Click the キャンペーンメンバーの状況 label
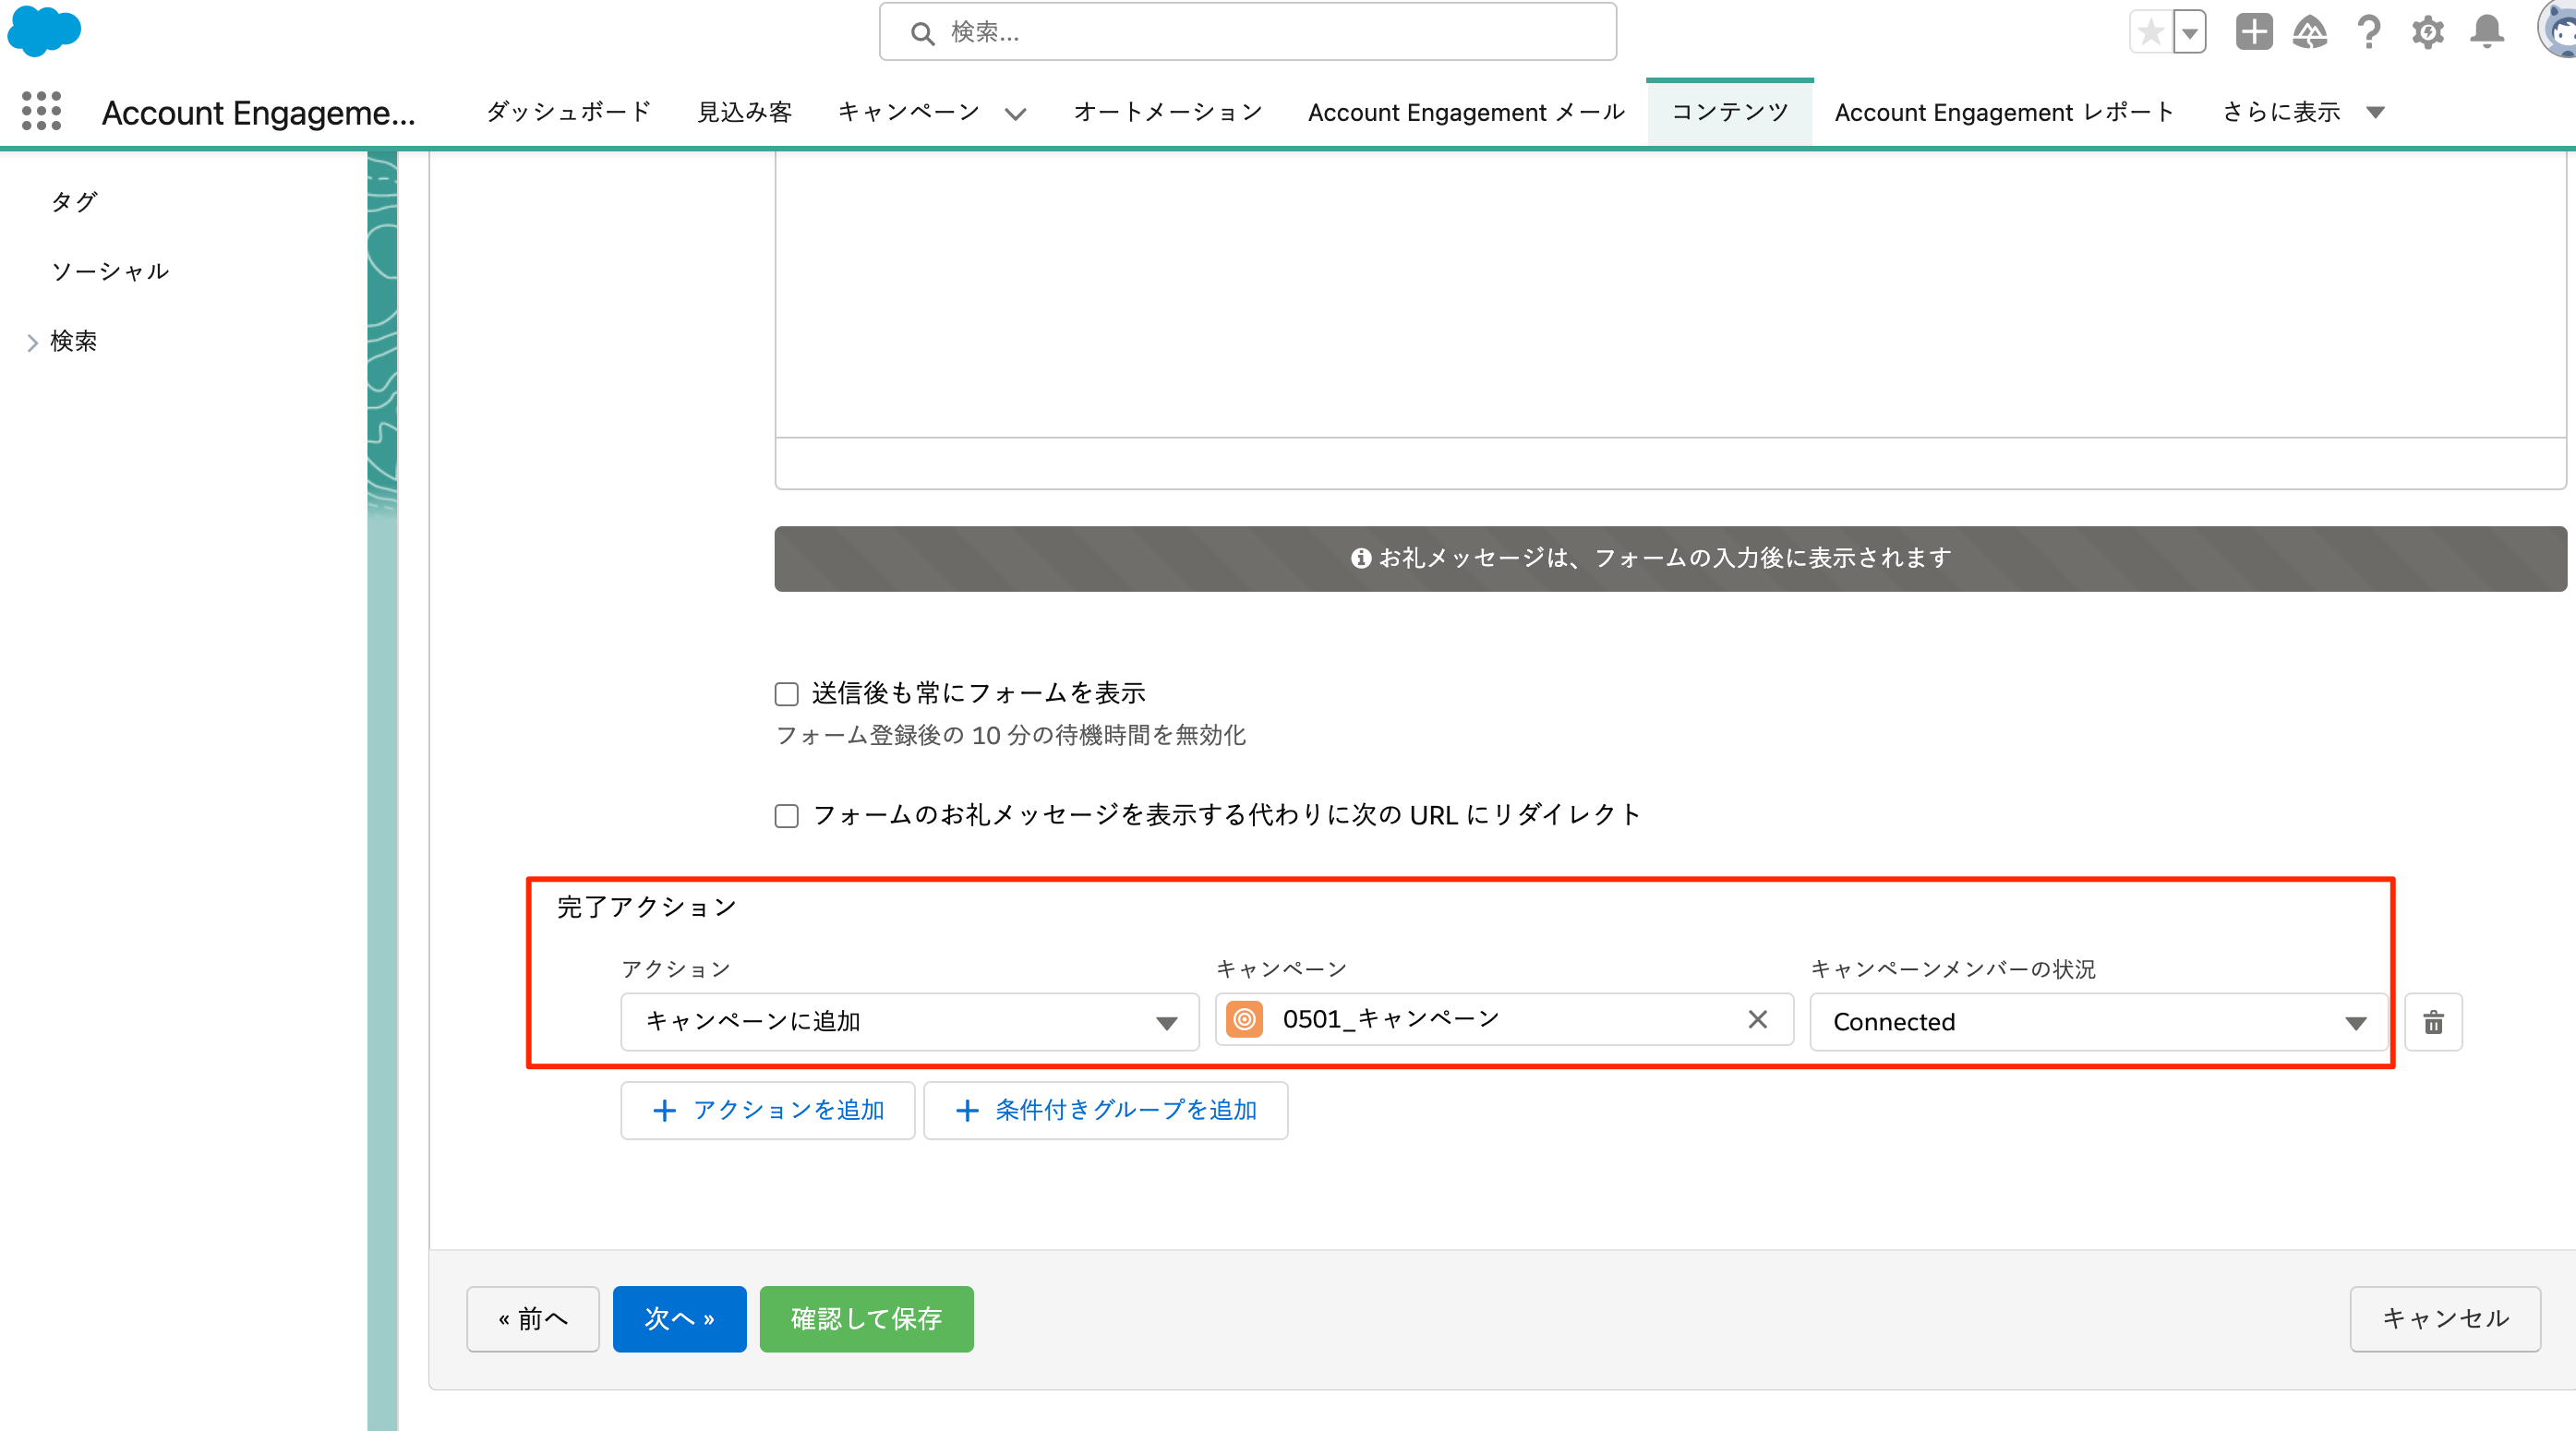Viewport: 2576px width, 1431px height. coord(1952,969)
